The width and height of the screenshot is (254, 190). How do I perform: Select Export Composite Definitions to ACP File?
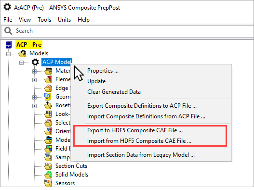click(x=142, y=106)
